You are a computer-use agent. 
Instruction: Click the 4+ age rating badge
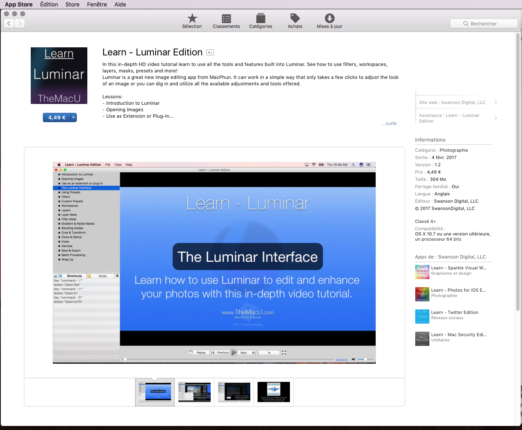[x=210, y=53]
